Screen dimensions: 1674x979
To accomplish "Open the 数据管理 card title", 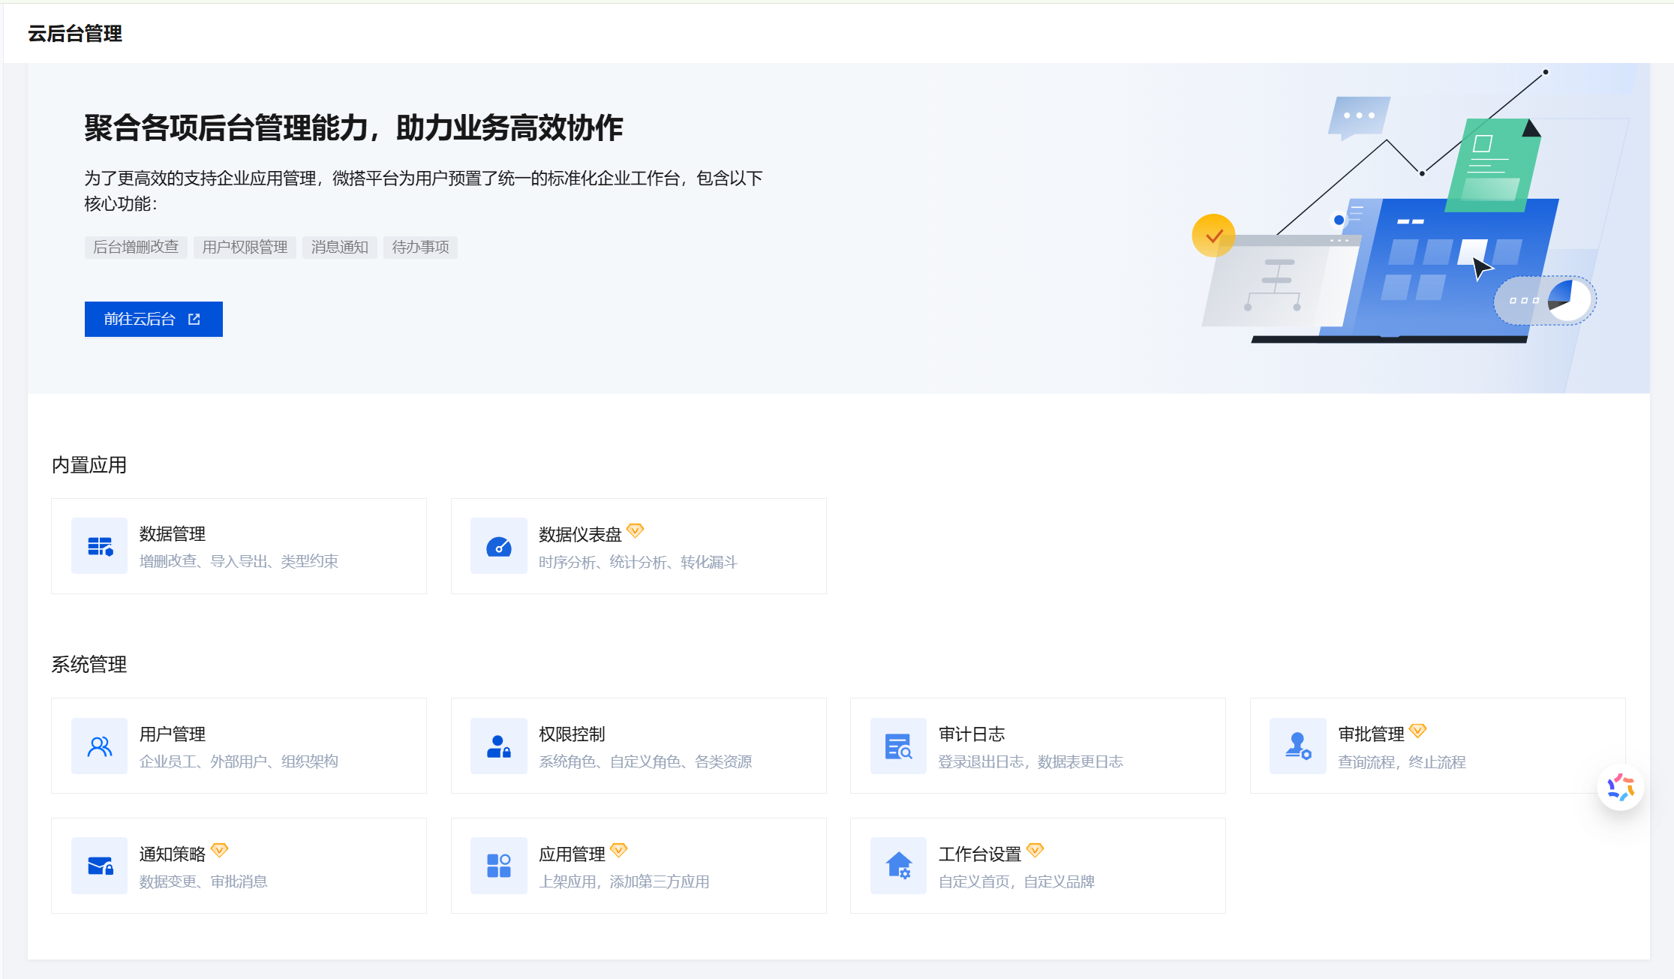I will click(173, 534).
